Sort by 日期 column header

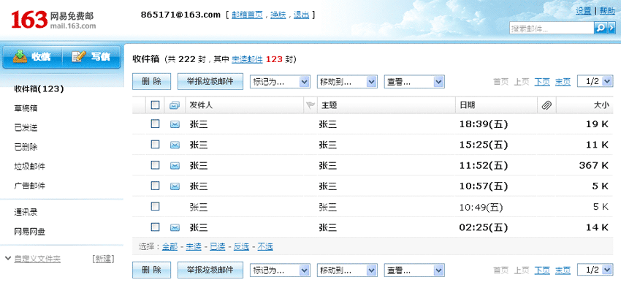[468, 105]
